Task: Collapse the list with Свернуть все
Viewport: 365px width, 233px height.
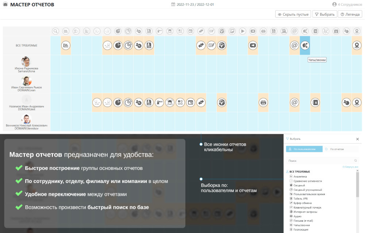Action: coord(351,167)
